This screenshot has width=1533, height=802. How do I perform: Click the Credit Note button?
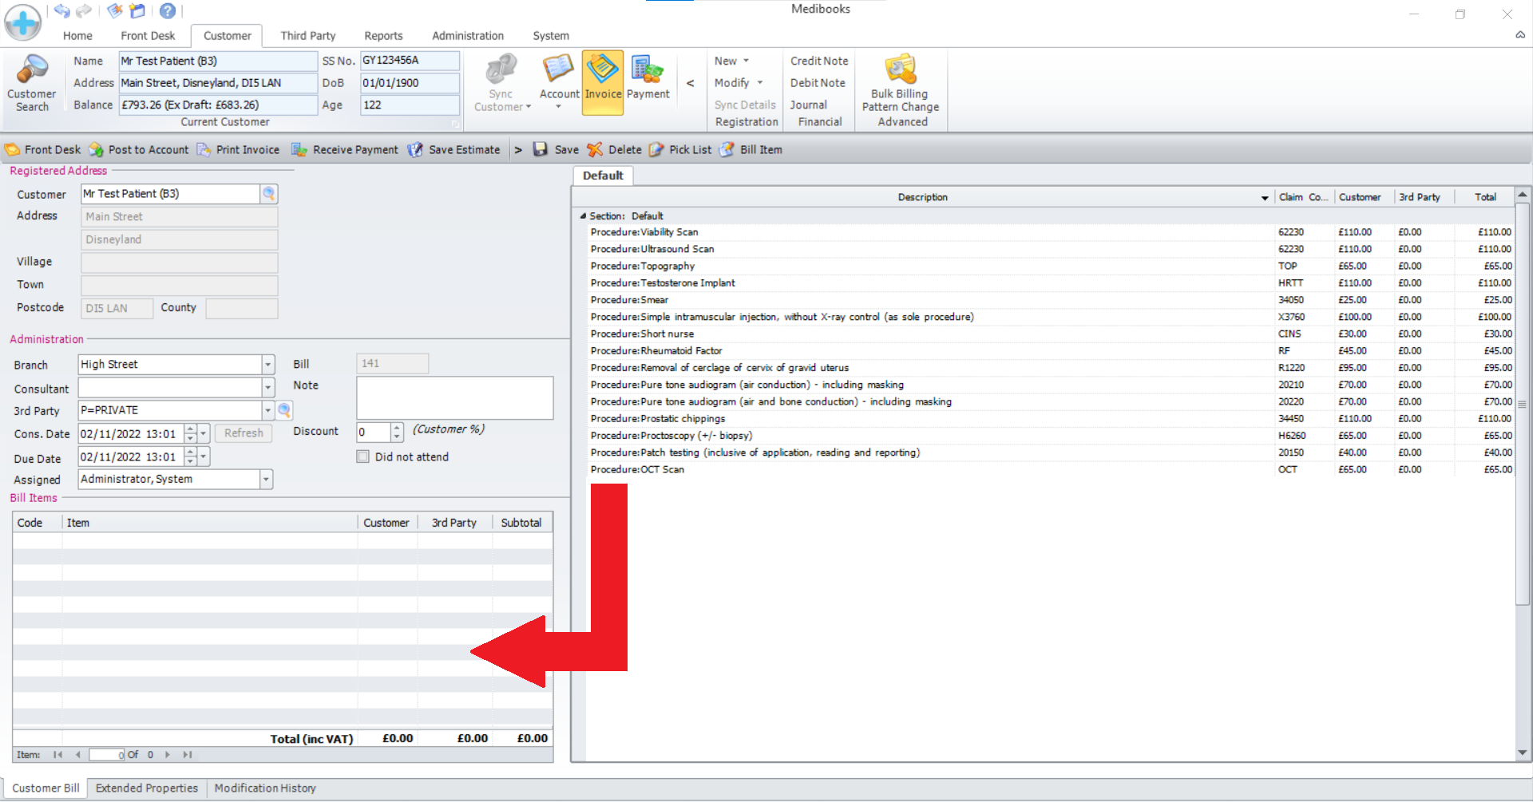[819, 61]
